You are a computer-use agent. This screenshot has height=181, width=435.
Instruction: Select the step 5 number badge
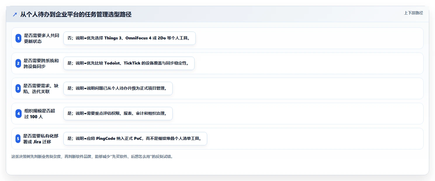pyautogui.click(x=18, y=139)
